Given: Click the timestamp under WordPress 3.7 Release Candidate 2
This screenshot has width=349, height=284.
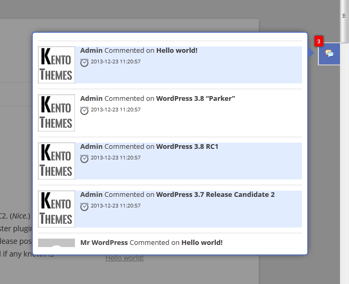Looking at the screenshot, I should [116, 206].
